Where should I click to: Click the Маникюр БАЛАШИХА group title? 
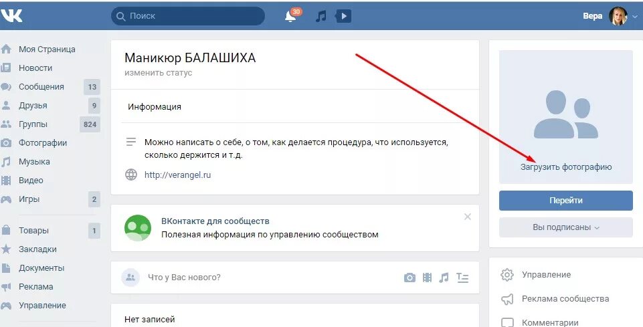190,58
